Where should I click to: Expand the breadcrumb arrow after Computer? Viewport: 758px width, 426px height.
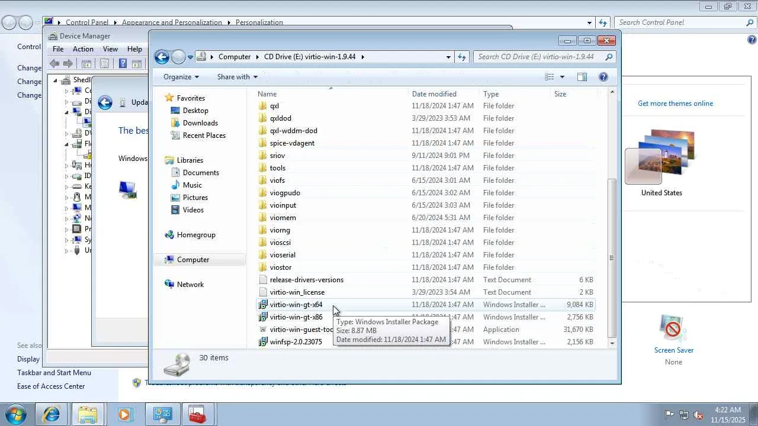click(257, 57)
